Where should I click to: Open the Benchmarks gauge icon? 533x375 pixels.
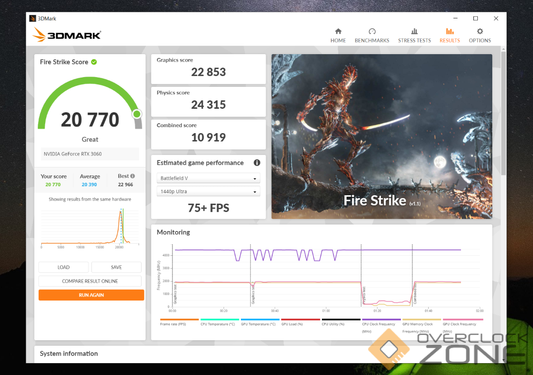[x=372, y=31]
